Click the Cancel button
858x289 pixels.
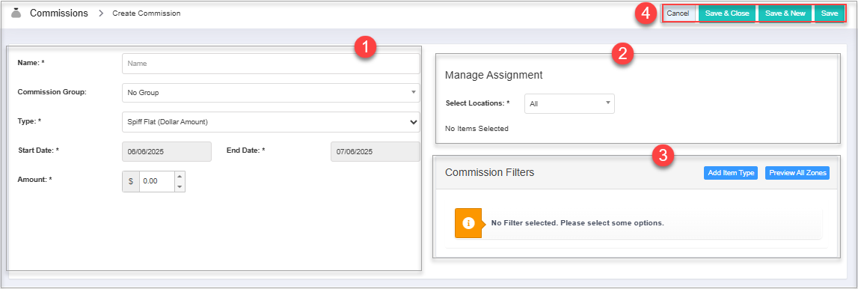[678, 13]
